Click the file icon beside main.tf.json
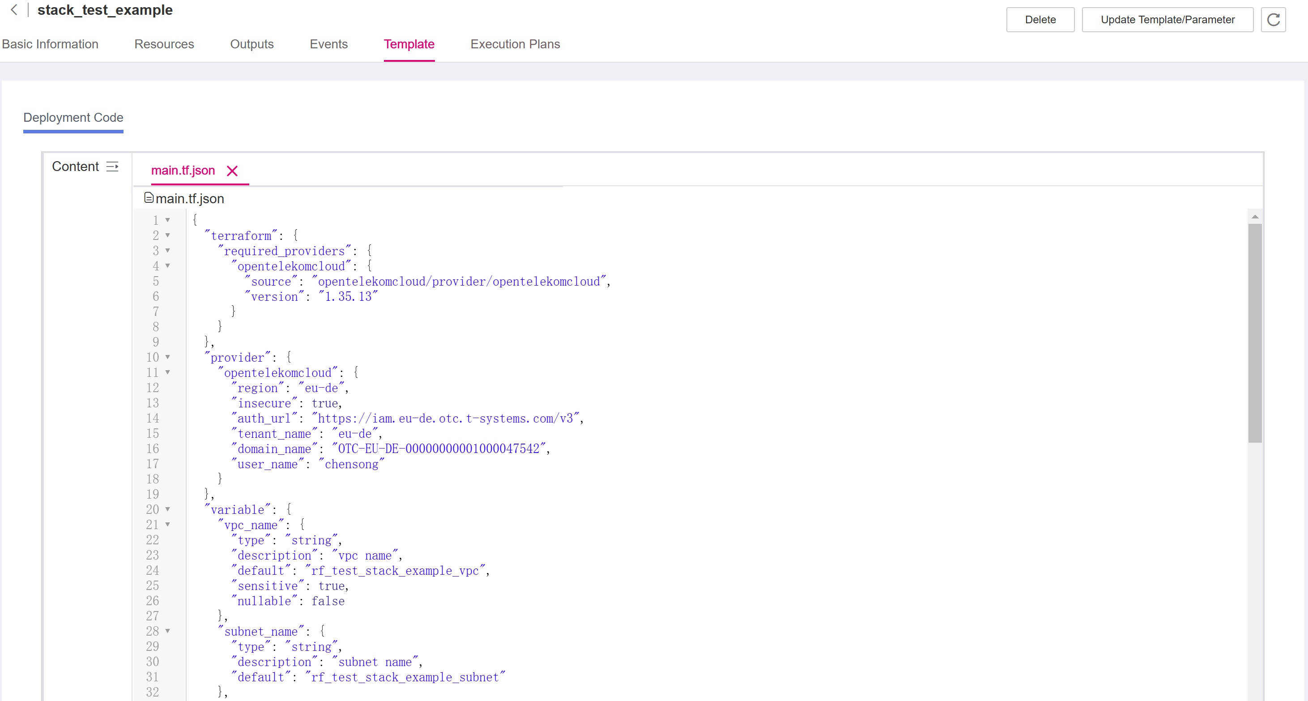The height and width of the screenshot is (701, 1308). pyautogui.click(x=149, y=197)
